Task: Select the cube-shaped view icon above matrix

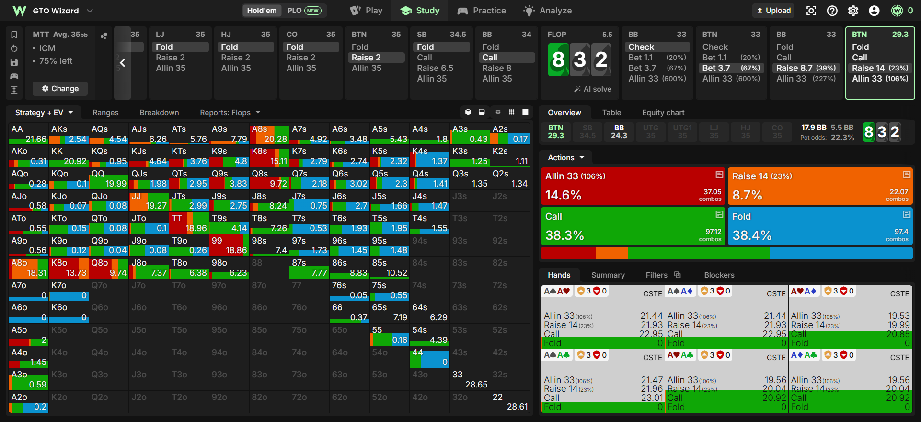Action: [x=468, y=112]
